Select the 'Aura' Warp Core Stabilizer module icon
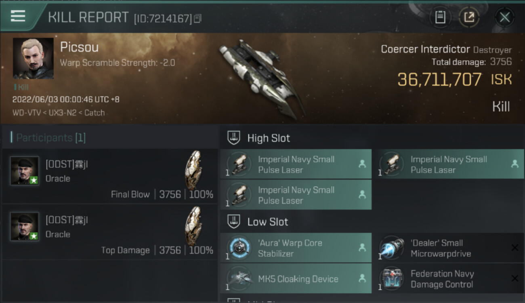Viewport: 525px width, 303px height. click(239, 248)
